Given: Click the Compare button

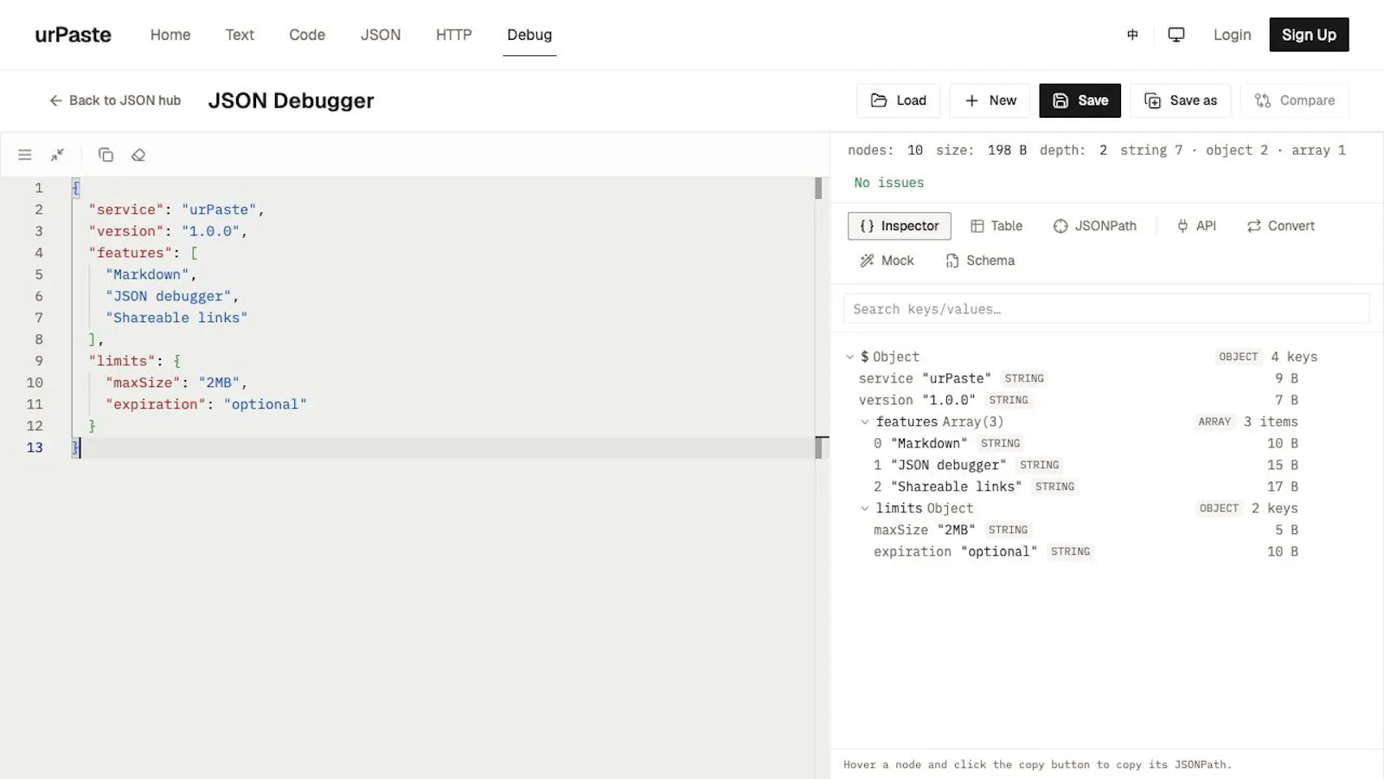Looking at the screenshot, I should [x=1294, y=100].
